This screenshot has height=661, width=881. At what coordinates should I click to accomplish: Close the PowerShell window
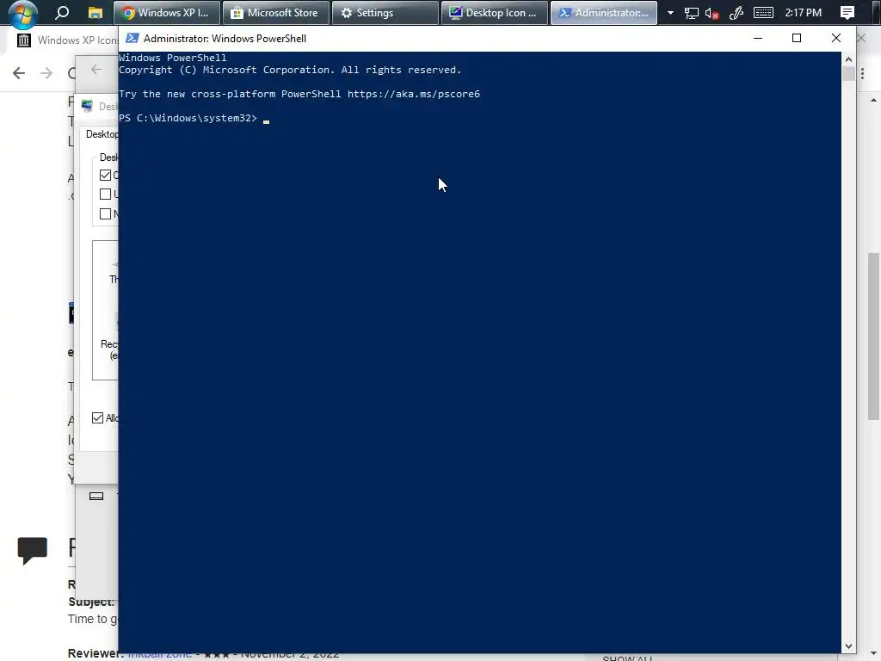click(x=835, y=38)
